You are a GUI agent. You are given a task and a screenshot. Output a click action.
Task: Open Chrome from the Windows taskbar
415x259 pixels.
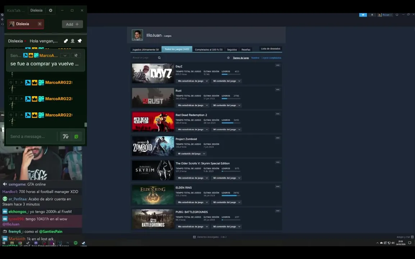click(20, 243)
